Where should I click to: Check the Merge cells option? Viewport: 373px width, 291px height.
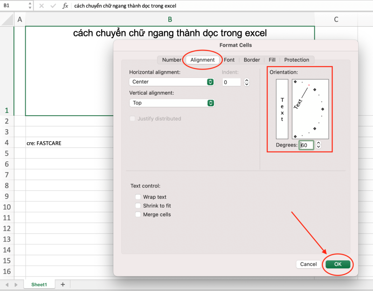tap(138, 215)
